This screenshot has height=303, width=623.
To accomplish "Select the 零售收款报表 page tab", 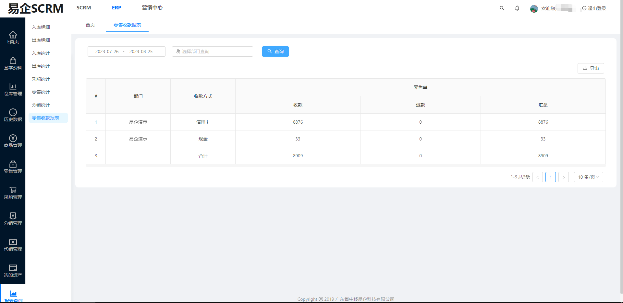I will [127, 25].
